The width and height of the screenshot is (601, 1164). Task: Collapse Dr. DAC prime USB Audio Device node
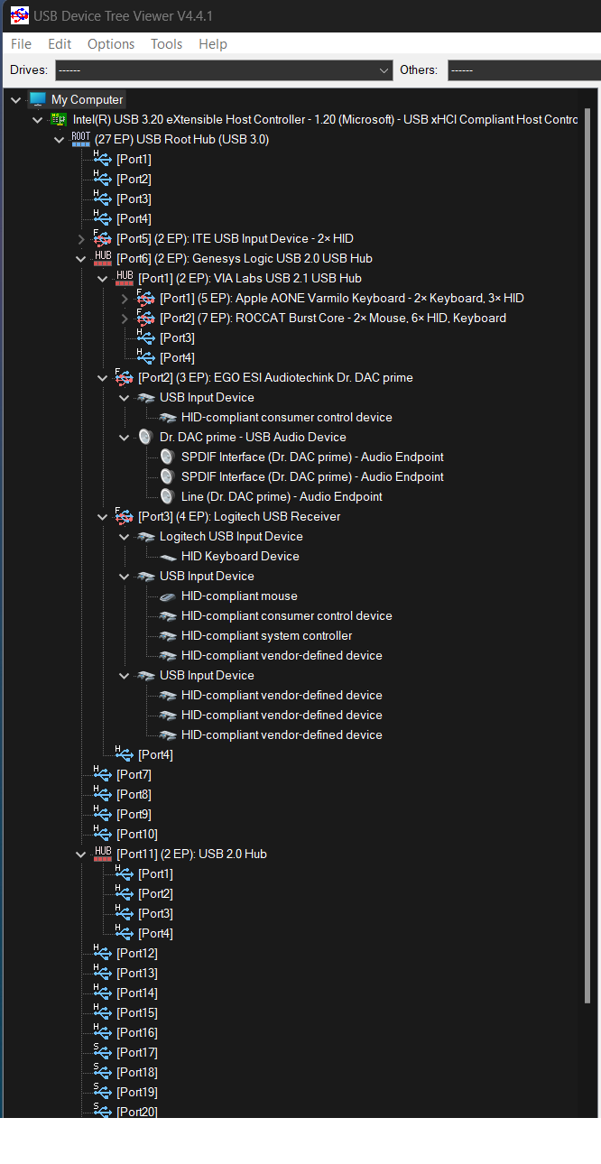pyautogui.click(x=125, y=437)
